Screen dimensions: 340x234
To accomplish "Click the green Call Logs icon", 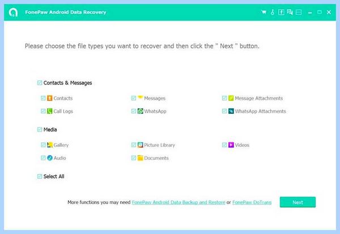I will (50, 111).
